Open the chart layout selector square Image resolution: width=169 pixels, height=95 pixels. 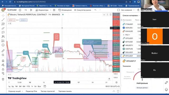pos(119,10)
